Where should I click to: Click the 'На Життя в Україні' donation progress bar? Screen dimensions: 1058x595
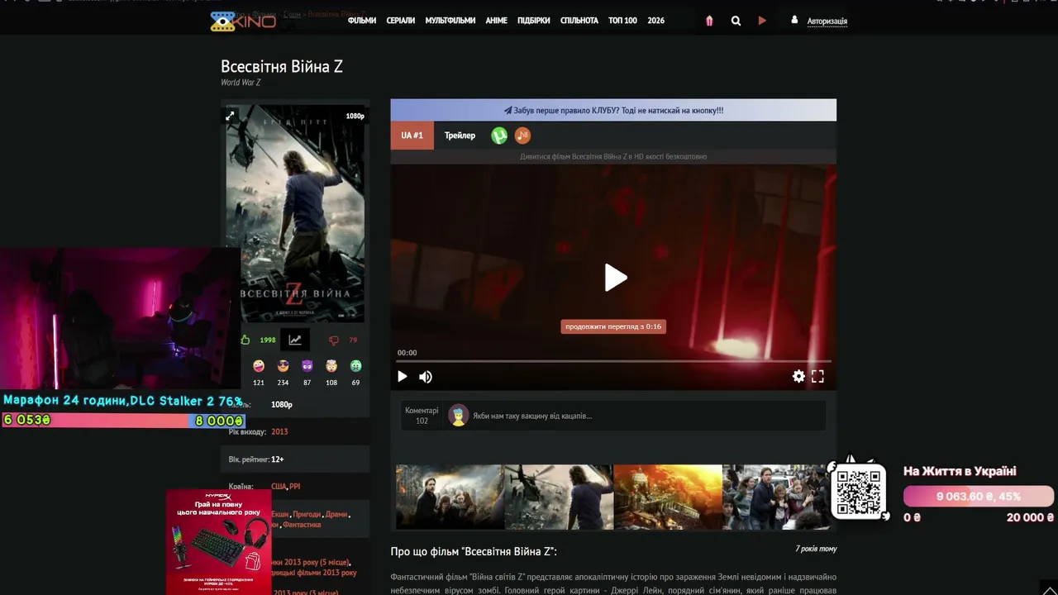click(x=979, y=497)
